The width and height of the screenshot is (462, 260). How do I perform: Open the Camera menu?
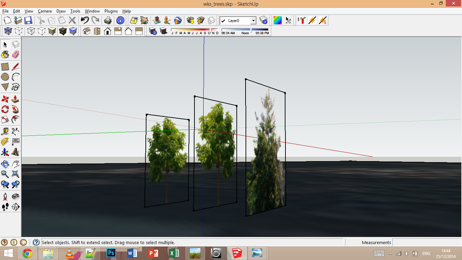[x=45, y=11]
